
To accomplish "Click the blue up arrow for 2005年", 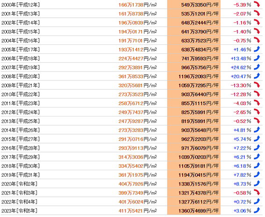I will pos(257,49).
